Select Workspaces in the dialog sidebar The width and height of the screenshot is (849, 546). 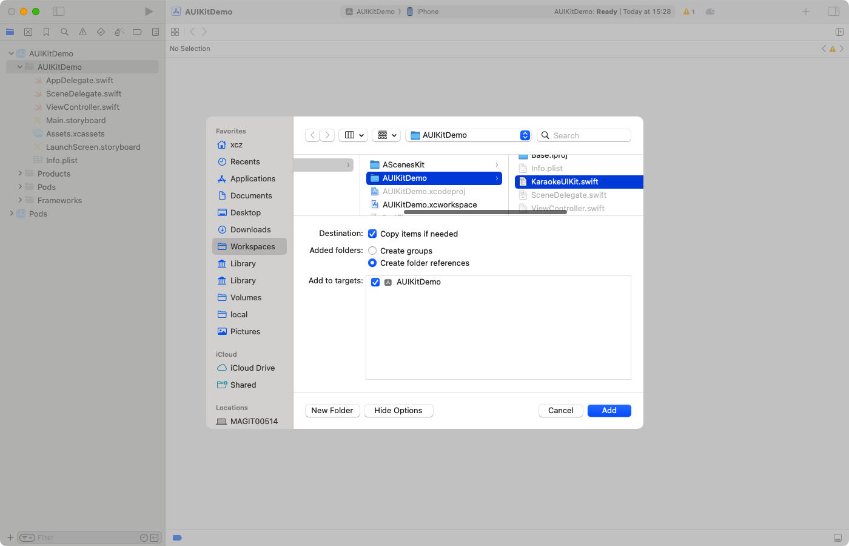[249, 247]
